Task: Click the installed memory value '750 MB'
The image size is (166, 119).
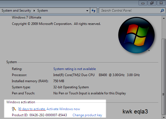Action: tap(59, 81)
